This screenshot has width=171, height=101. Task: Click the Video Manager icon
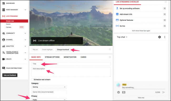[x=4, y=10]
